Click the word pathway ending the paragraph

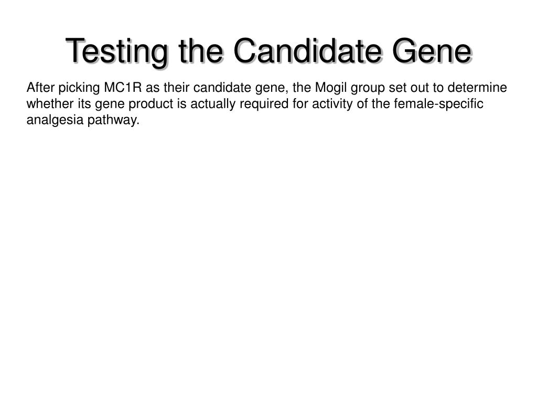coord(113,121)
